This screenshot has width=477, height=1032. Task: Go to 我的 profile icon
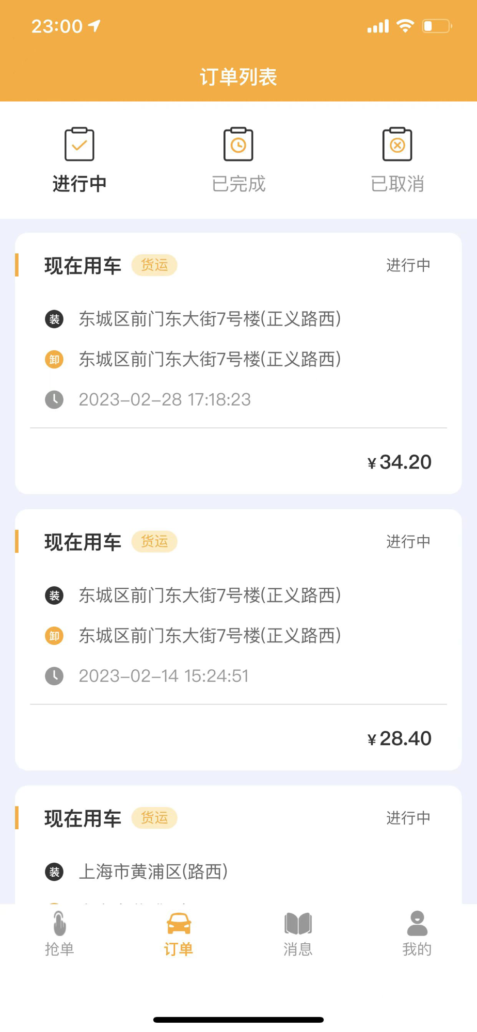click(417, 923)
